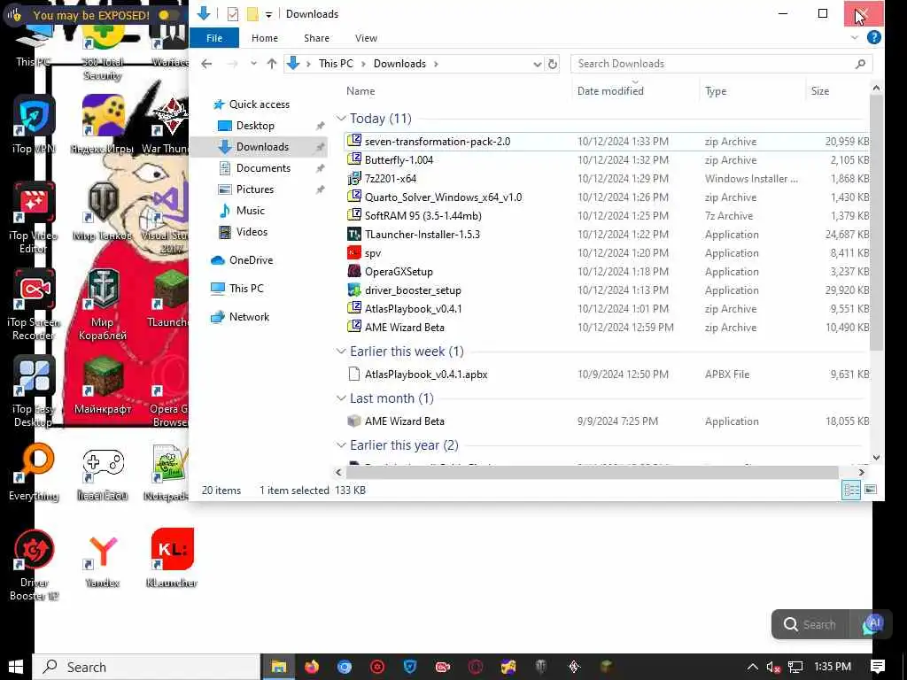Click the pin next to Downloads
This screenshot has height=680, width=907.
pos(320,147)
